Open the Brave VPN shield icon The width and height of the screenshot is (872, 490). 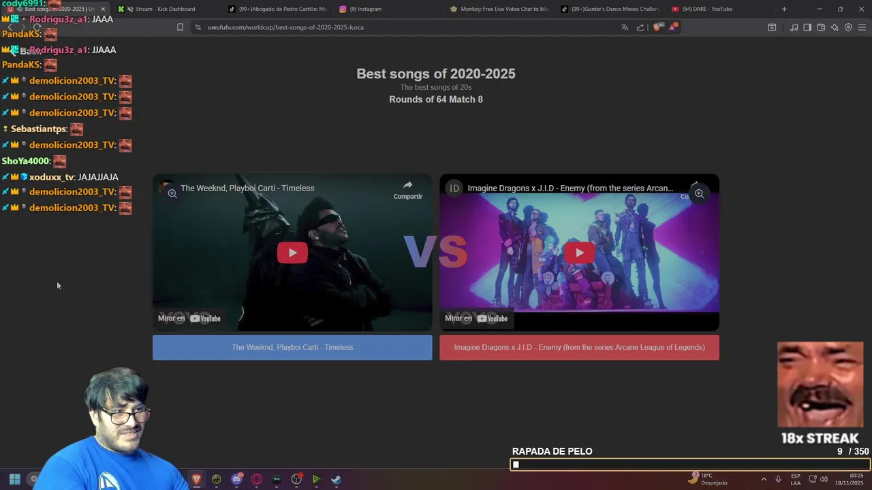[848, 27]
